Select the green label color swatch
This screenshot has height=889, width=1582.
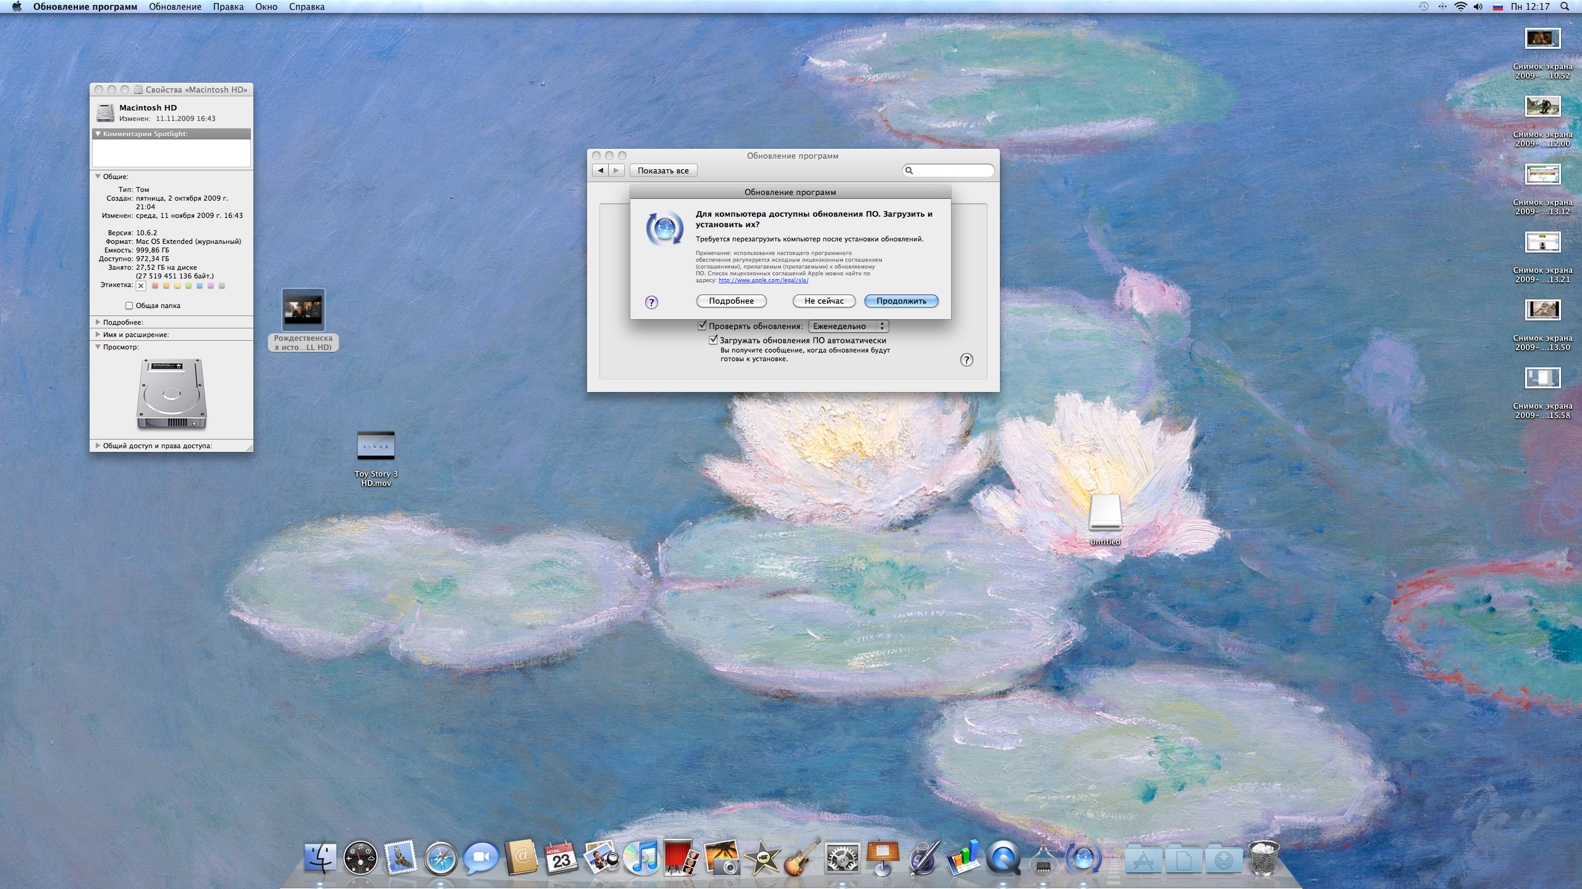pyautogui.click(x=188, y=285)
